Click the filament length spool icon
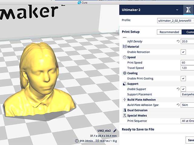Screen dimensions: 194x145 point(97,141)
